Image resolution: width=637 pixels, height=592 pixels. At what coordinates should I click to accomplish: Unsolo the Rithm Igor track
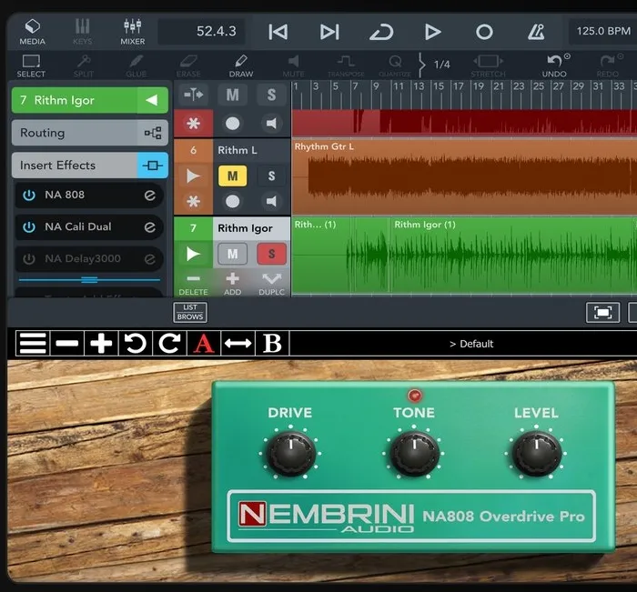pos(271,254)
